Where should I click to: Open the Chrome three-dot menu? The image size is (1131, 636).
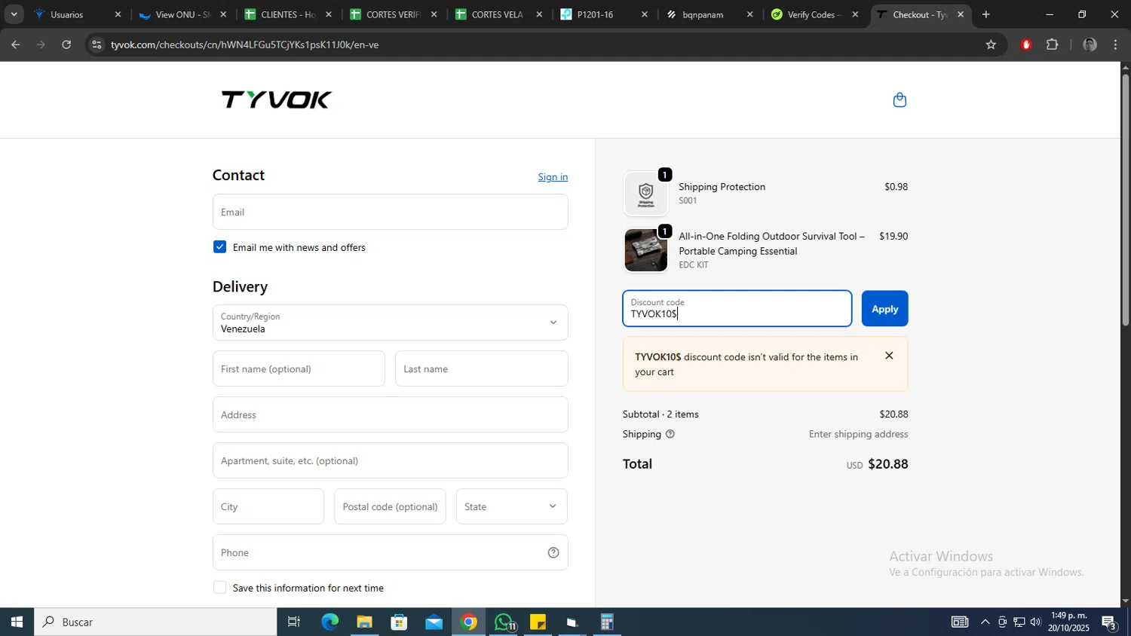tap(1115, 44)
